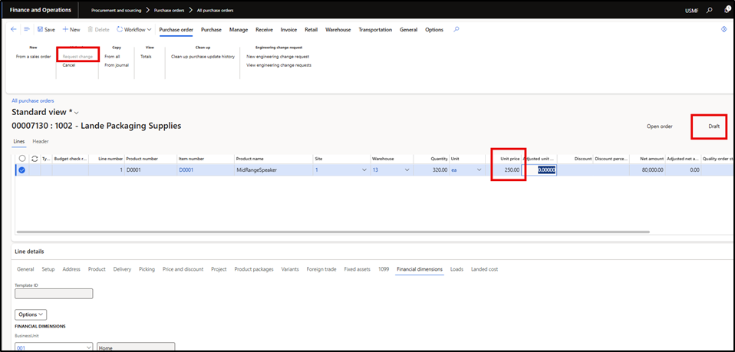Click the notification bell icon
Screen dimensions: 735x352
point(726,10)
